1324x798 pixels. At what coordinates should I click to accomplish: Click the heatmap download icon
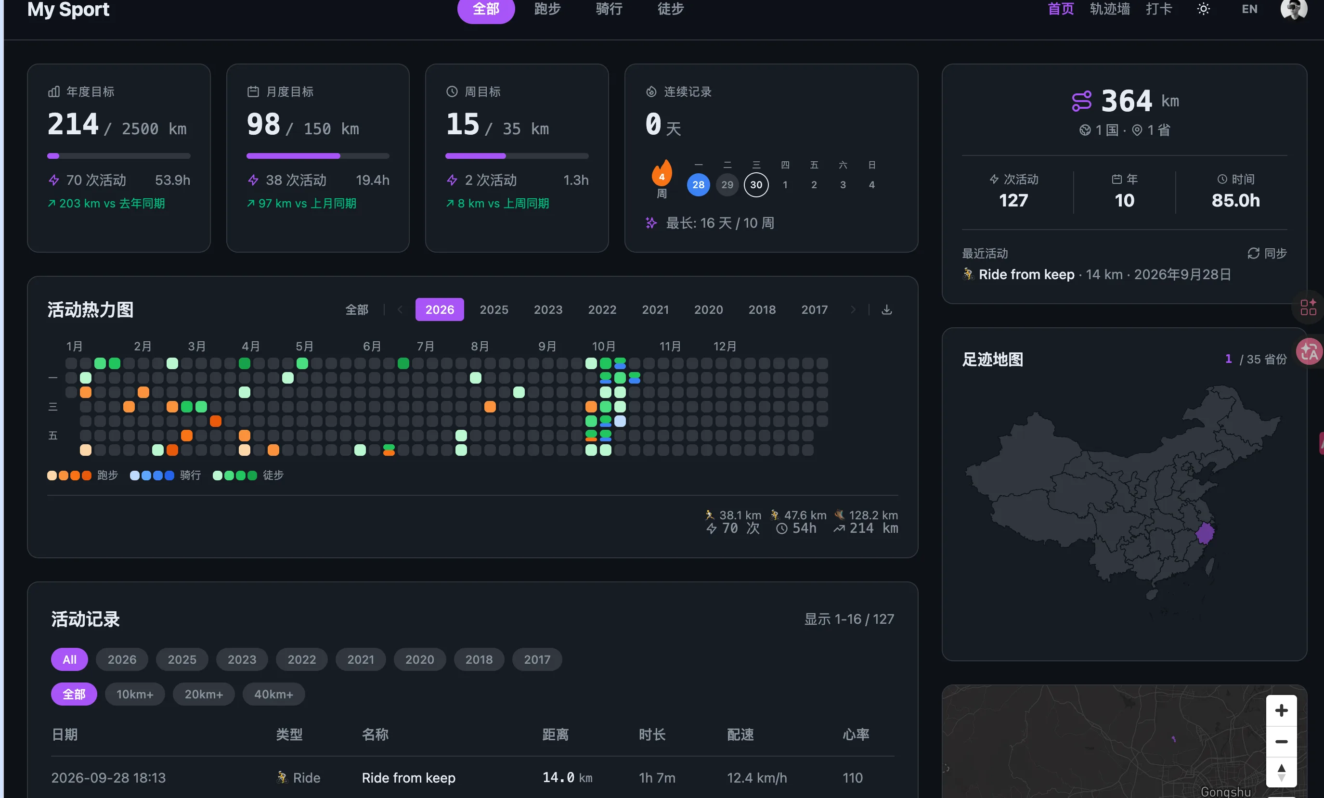click(887, 310)
